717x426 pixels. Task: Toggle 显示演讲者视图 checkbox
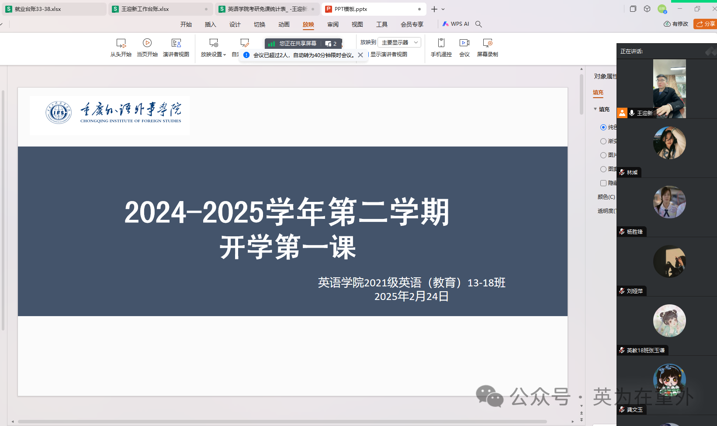pos(388,55)
